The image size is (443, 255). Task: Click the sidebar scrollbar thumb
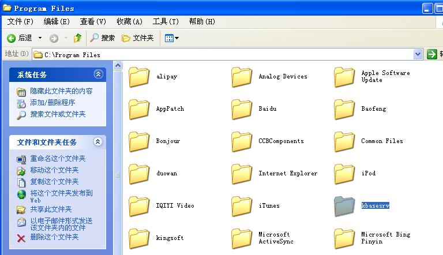coord(118,175)
